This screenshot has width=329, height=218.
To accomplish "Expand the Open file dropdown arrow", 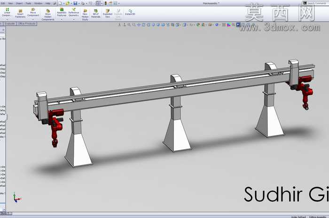I will pos(71,3).
